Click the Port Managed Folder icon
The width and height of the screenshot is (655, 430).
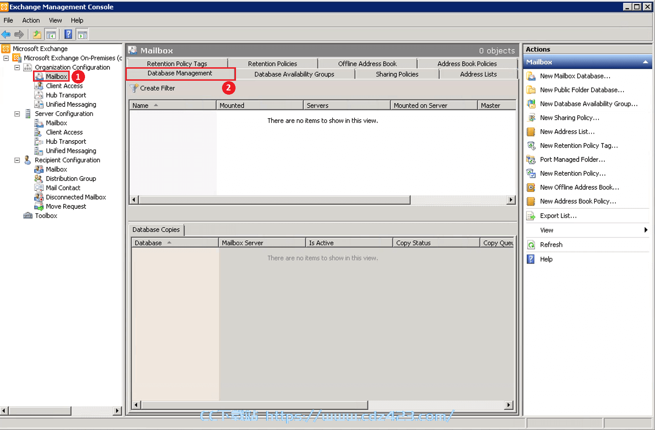[531, 160]
